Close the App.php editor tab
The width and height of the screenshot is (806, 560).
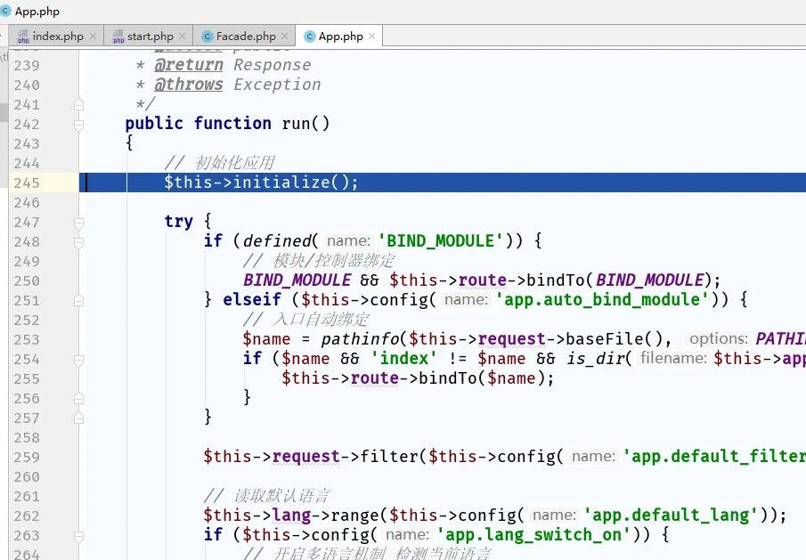[372, 37]
